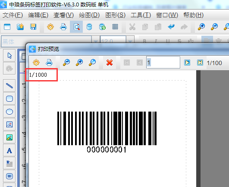Open the 工具(T) menu

pyautogui.click(x=141, y=15)
